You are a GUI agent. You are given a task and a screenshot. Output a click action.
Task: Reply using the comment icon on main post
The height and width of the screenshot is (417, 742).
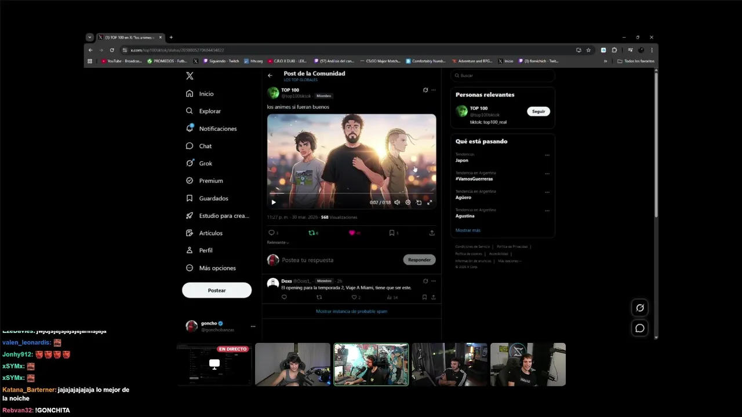(x=271, y=233)
